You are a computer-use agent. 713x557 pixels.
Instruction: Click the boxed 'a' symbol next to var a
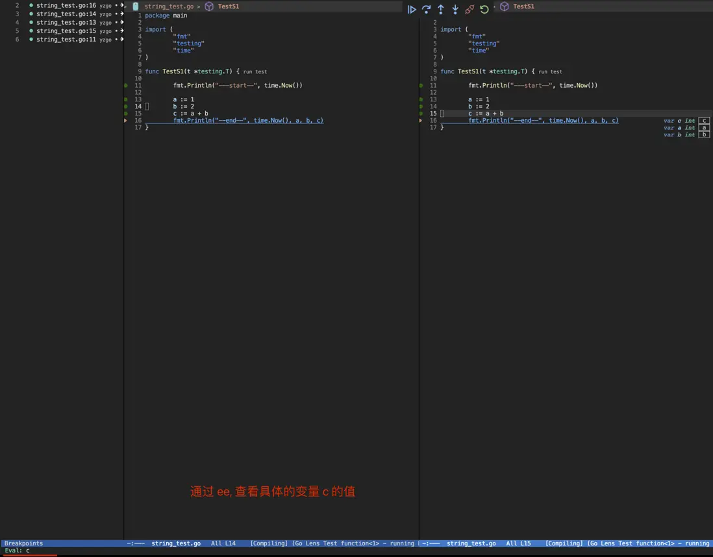click(704, 128)
